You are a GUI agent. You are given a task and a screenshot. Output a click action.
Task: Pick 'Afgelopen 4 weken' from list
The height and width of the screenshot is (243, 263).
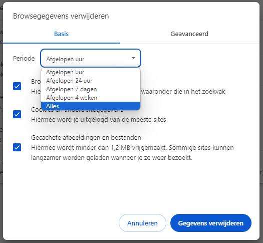point(91,98)
